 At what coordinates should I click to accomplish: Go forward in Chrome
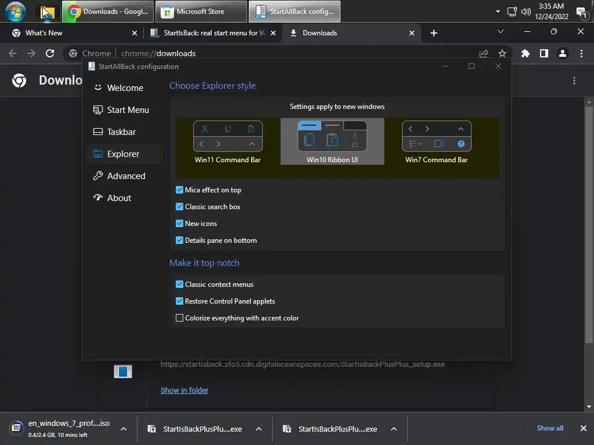[x=31, y=53]
